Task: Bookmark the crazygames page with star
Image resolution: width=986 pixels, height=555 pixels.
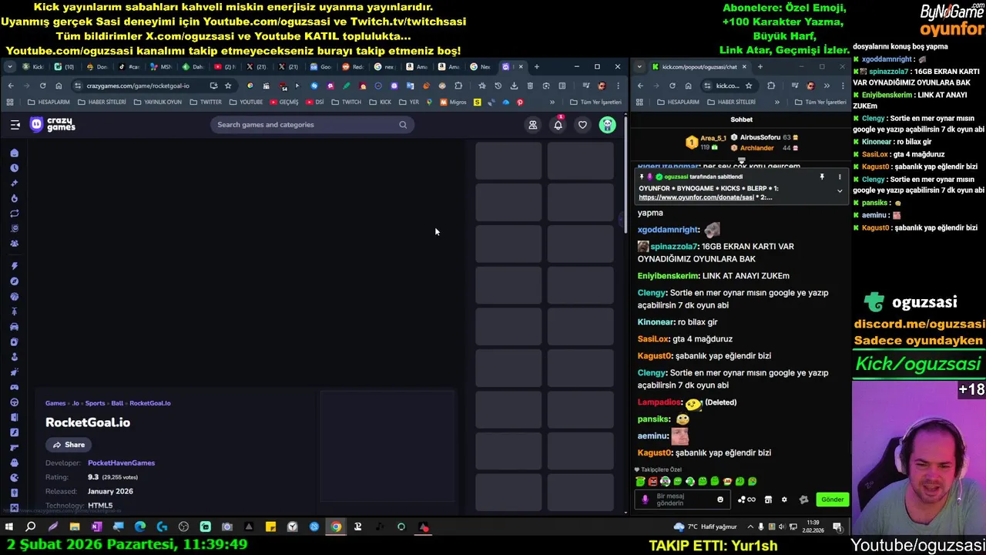Action: tap(228, 86)
